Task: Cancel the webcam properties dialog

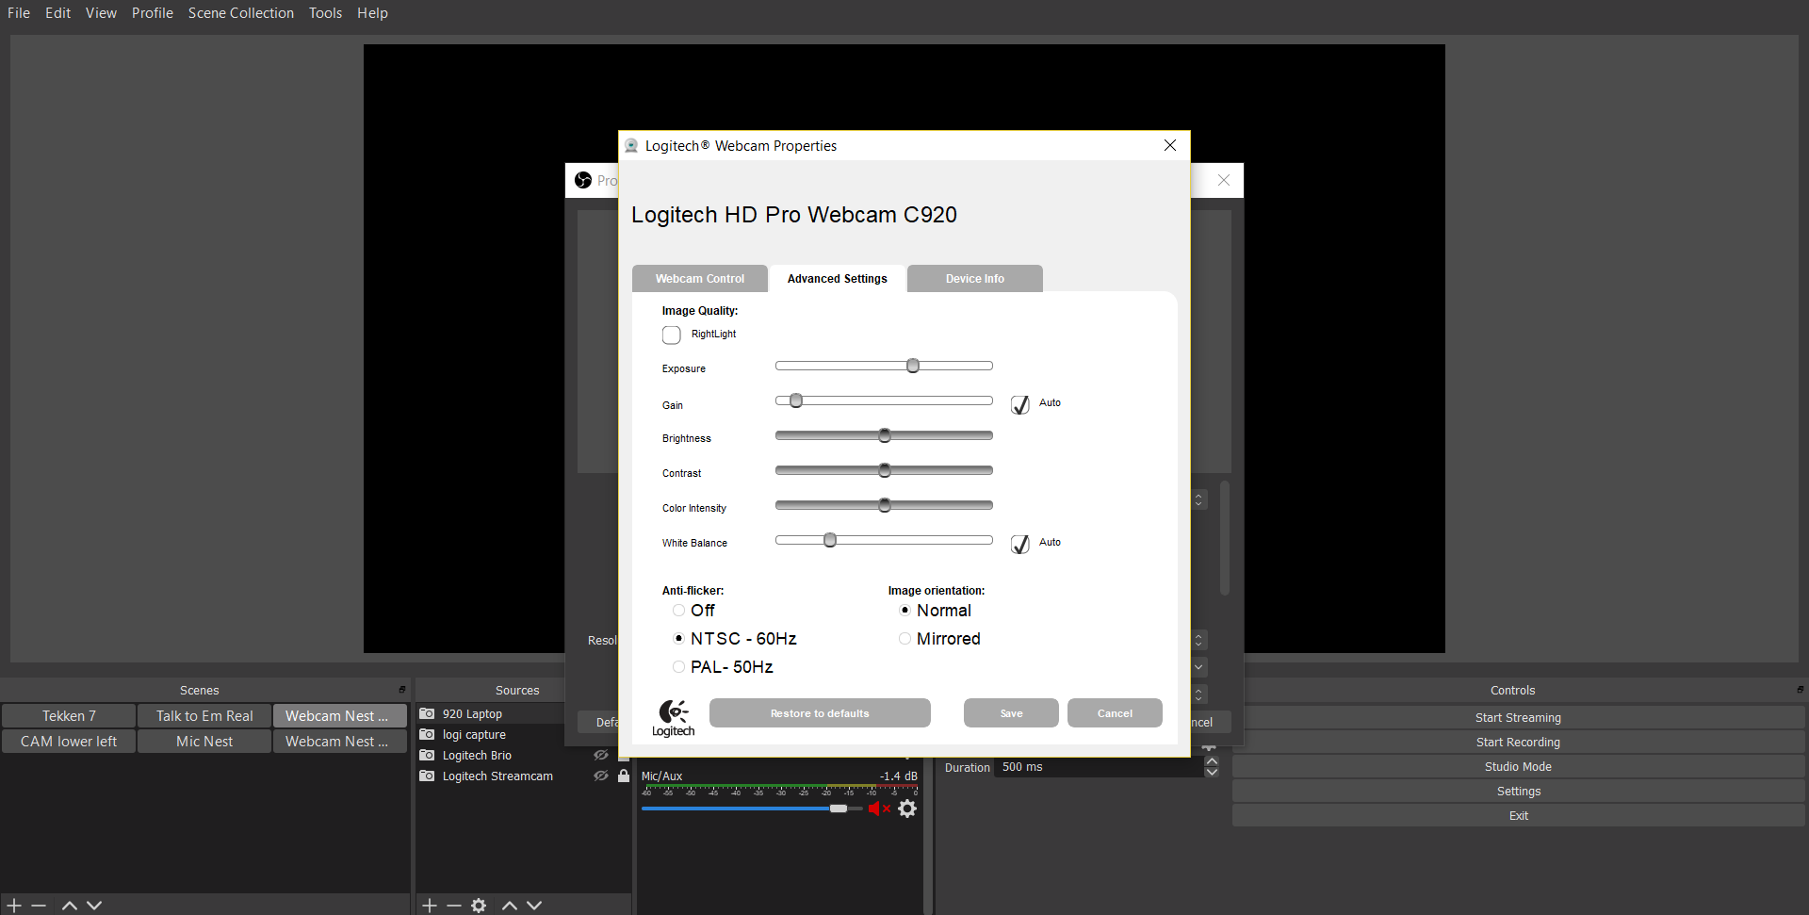Action: (x=1115, y=713)
